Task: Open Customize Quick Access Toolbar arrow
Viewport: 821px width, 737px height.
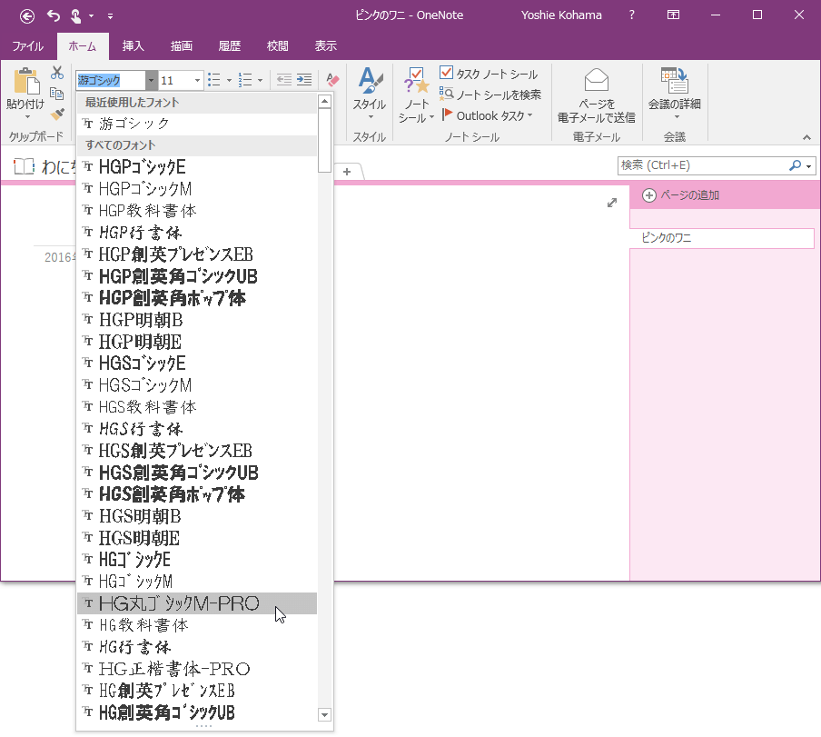Action: coord(111,16)
